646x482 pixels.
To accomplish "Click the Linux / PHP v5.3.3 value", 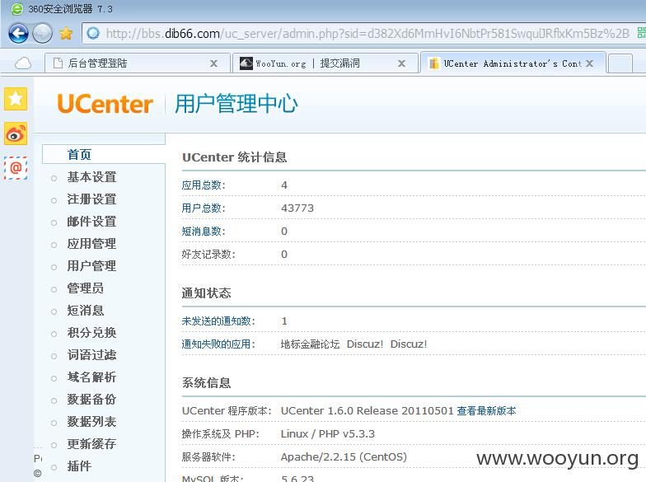I will coord(328,434).
